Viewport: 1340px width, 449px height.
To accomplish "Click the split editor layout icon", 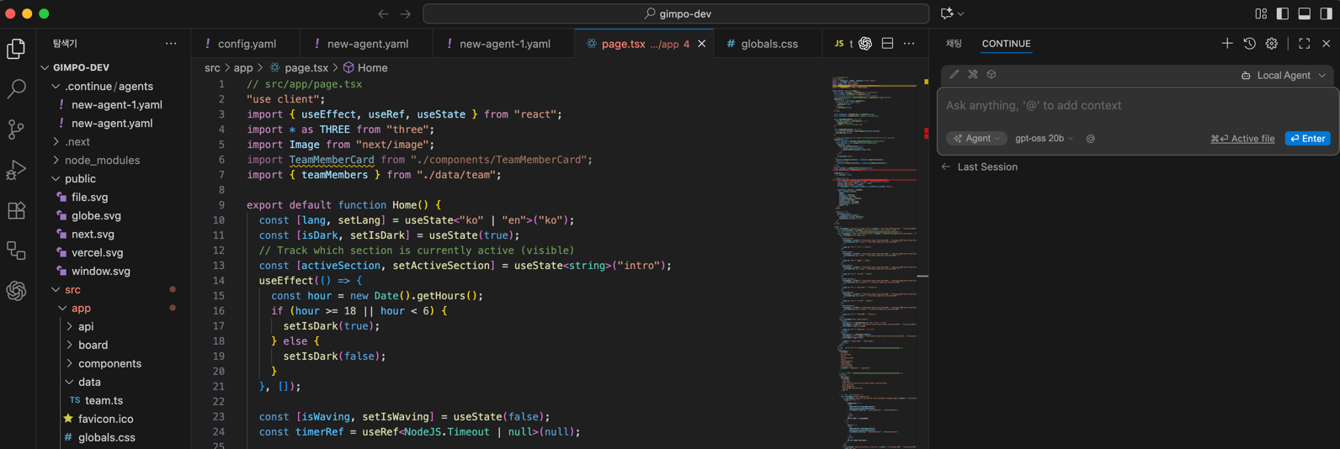I will 887,44.
